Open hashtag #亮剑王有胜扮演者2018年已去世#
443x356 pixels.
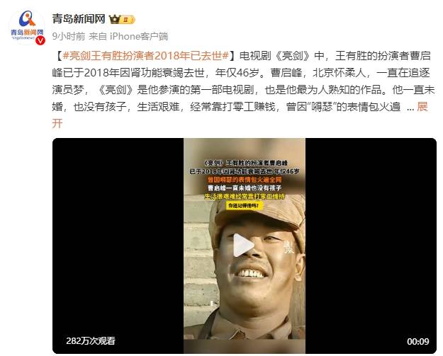(146, 56)
